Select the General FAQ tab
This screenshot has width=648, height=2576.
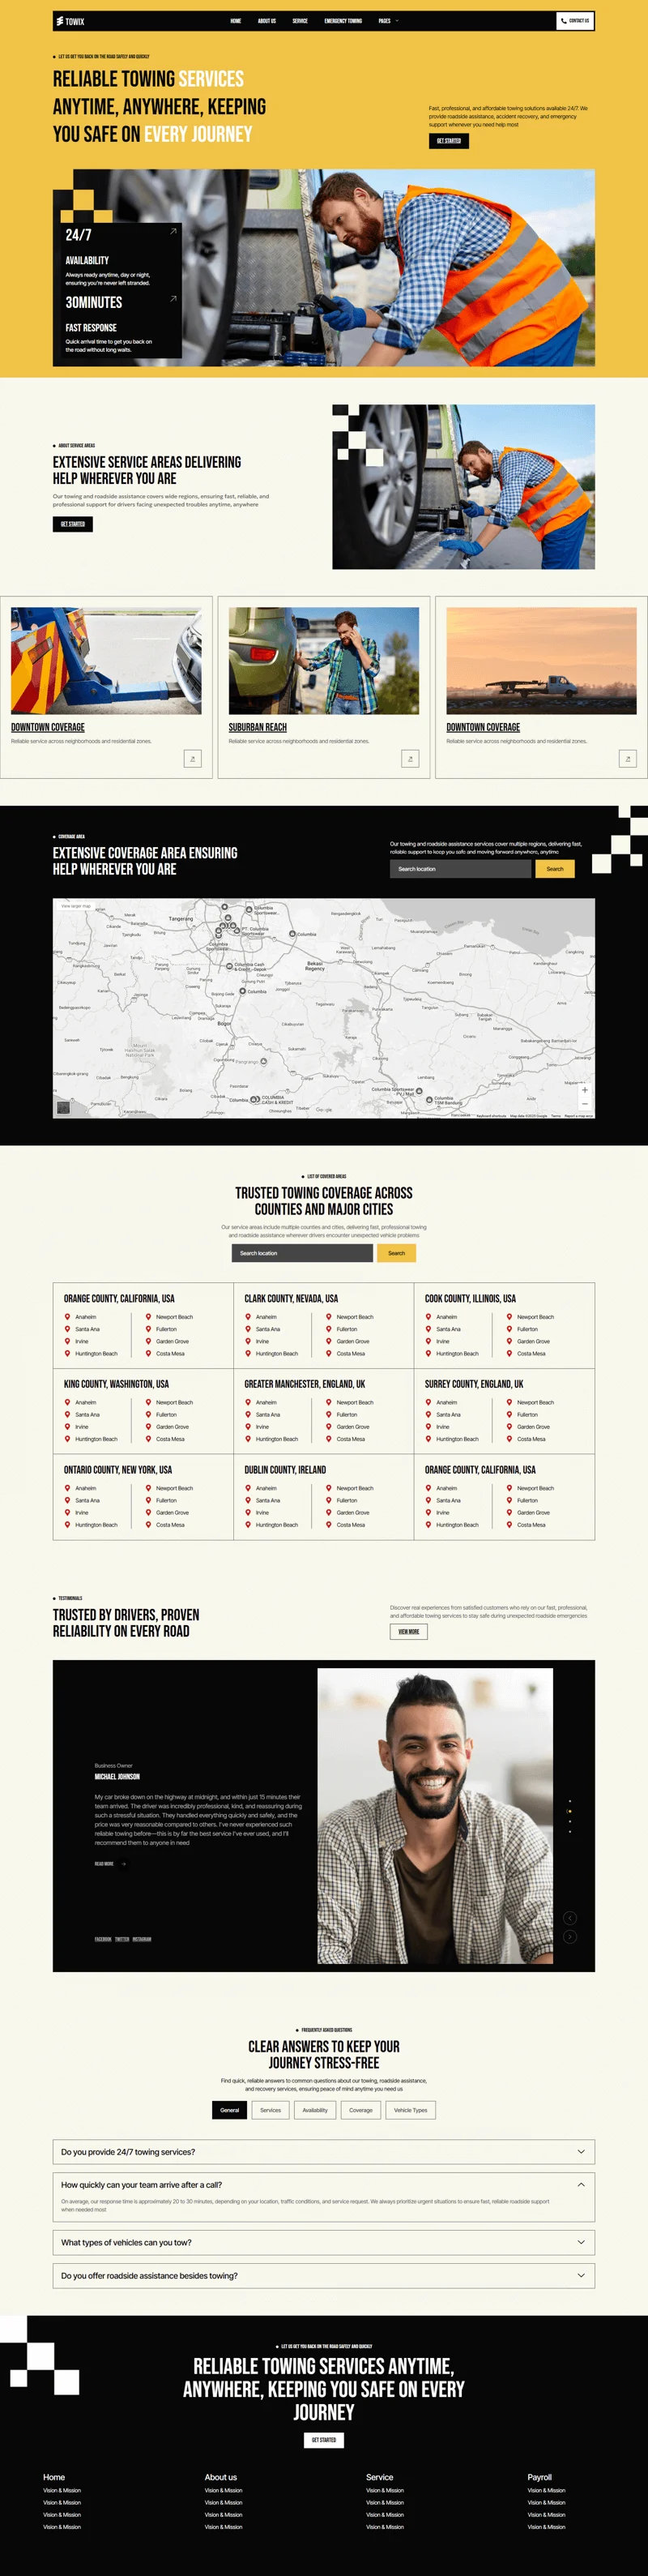230,2110
